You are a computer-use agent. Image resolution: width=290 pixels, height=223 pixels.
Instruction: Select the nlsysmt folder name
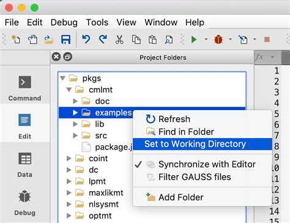(103, 204)
